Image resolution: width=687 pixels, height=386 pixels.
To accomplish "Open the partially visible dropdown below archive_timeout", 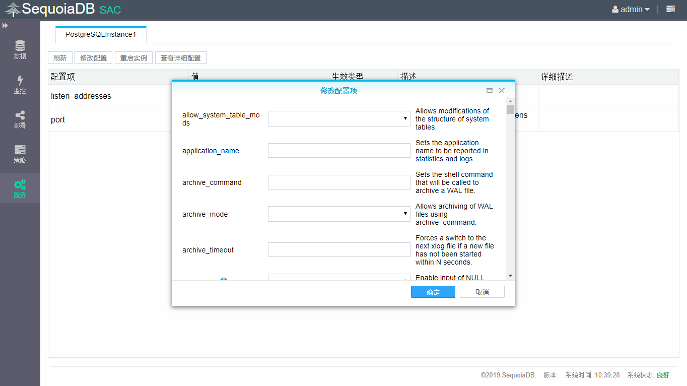I will [339, 277].
